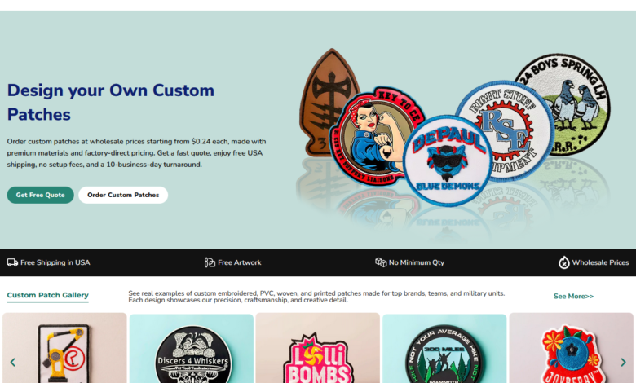
Task: Click the DePaul Blue Demons patch image
Action: 448,161
